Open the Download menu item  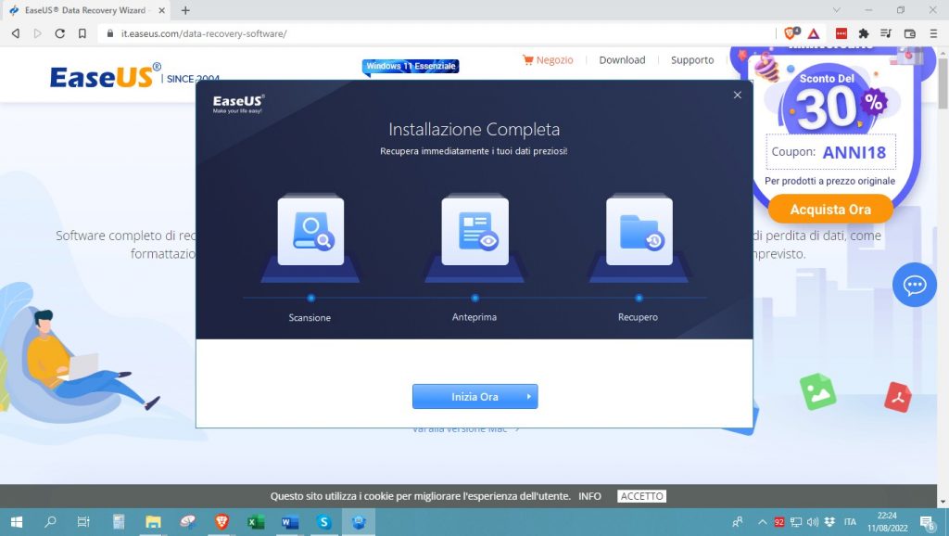tap(621, 59)
